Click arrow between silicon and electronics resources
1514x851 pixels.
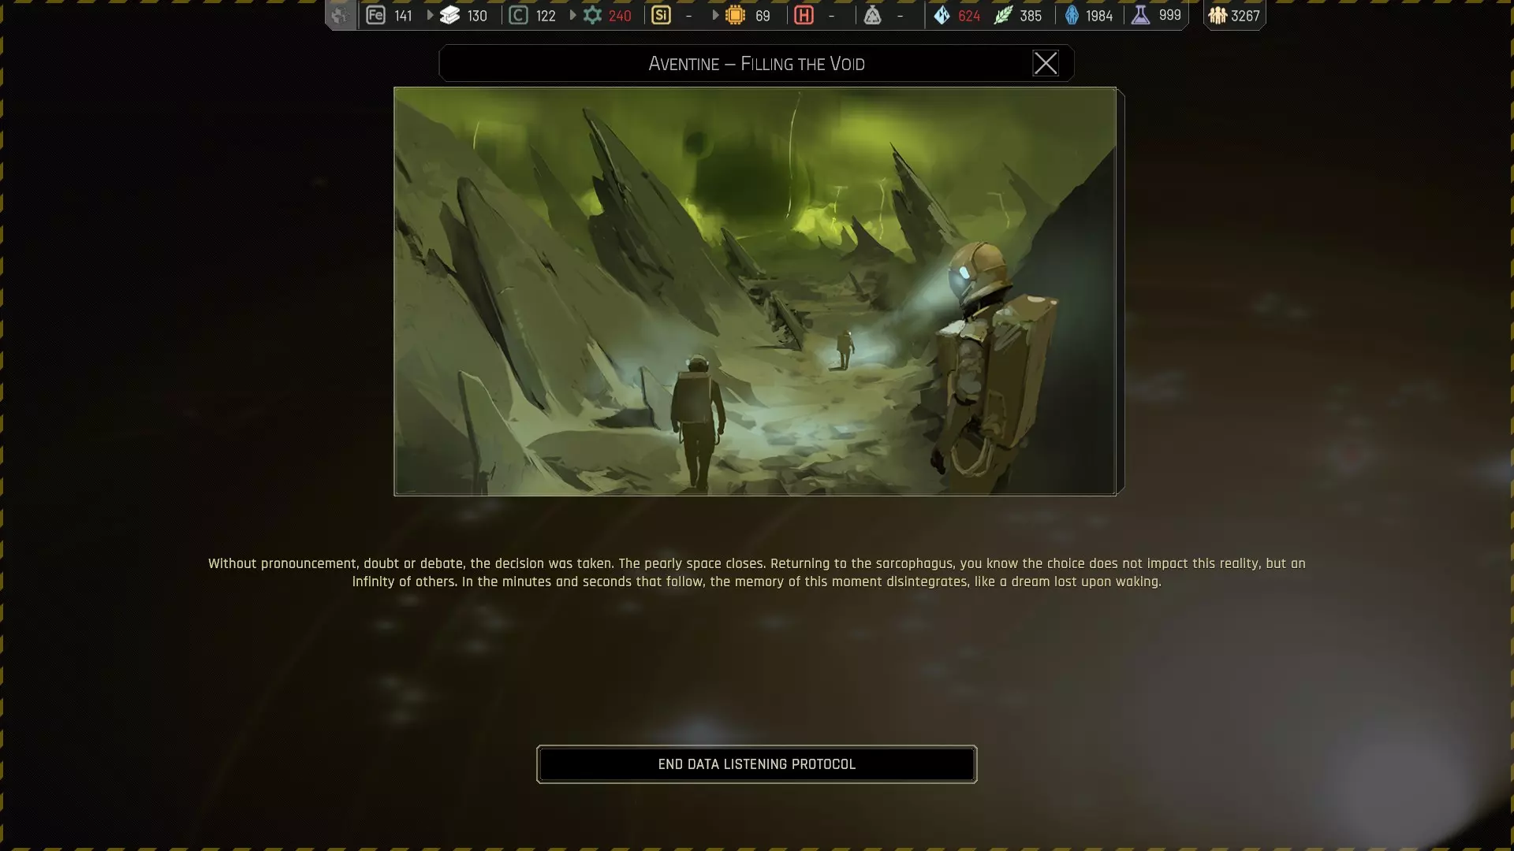coord(715,15)
